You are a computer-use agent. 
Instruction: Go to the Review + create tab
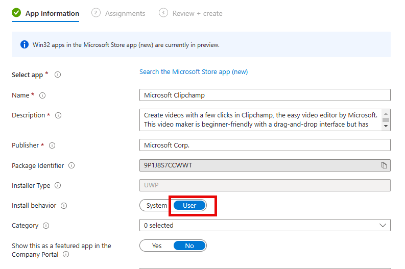click(x=190, y=13)
